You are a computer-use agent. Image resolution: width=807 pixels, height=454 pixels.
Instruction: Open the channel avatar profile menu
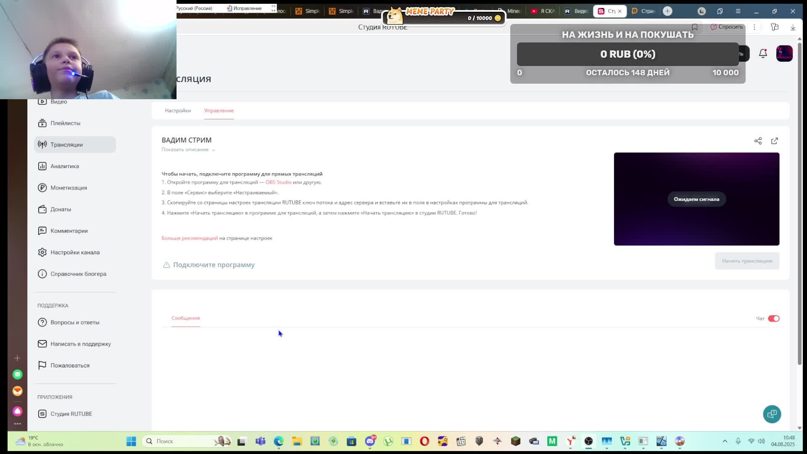784,53
